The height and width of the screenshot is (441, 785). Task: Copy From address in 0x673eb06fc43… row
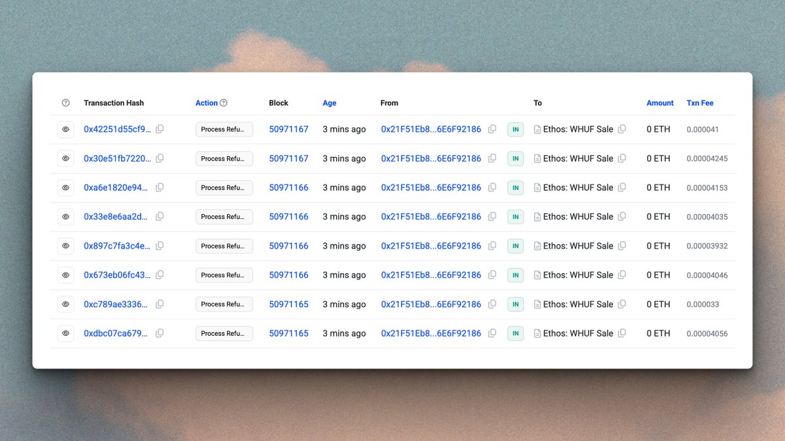pyautogui.click(x=493, y=275)
